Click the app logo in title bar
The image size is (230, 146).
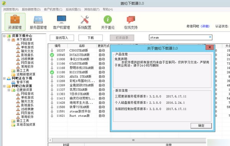4,3
